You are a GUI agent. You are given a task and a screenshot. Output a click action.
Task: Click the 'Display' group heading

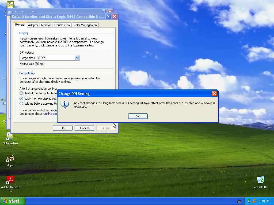point(24,33)
